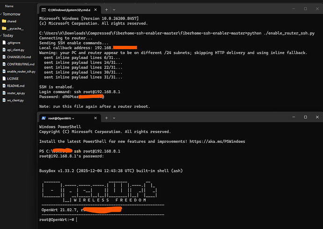Screen dimensions: 323x229
Task: Open new tab in OpenWrt terminal window
Action: point(106,118)
